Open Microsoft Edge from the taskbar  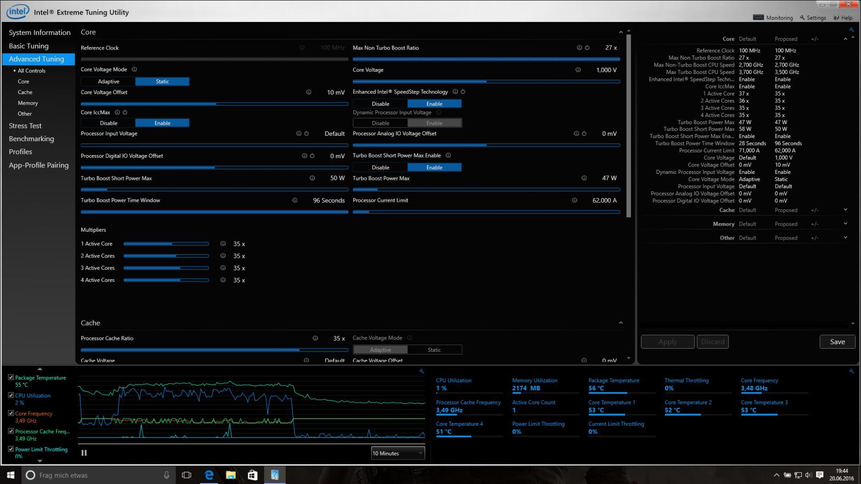coord(209,475)
